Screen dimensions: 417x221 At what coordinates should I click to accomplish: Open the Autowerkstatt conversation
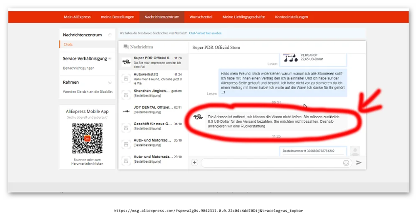tap(153, 79)
